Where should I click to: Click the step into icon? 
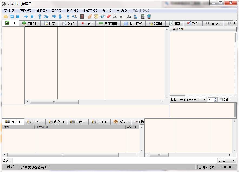pyautogui.click(x=40, y=16)
